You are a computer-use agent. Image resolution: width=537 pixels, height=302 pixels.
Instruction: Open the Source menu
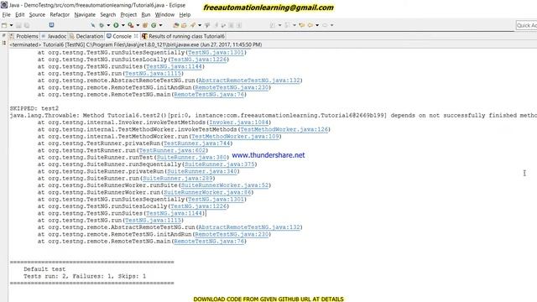(x=37, y=15)
